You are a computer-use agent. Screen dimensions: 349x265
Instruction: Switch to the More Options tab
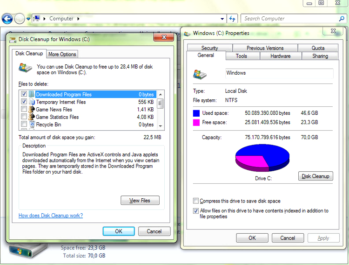(x=62, y=54)
